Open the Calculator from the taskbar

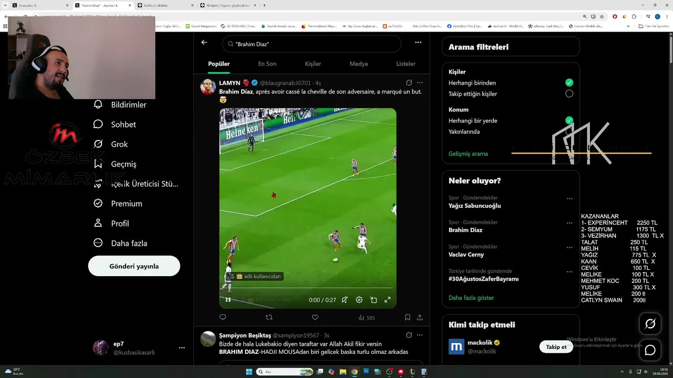(x=424, y=372)
